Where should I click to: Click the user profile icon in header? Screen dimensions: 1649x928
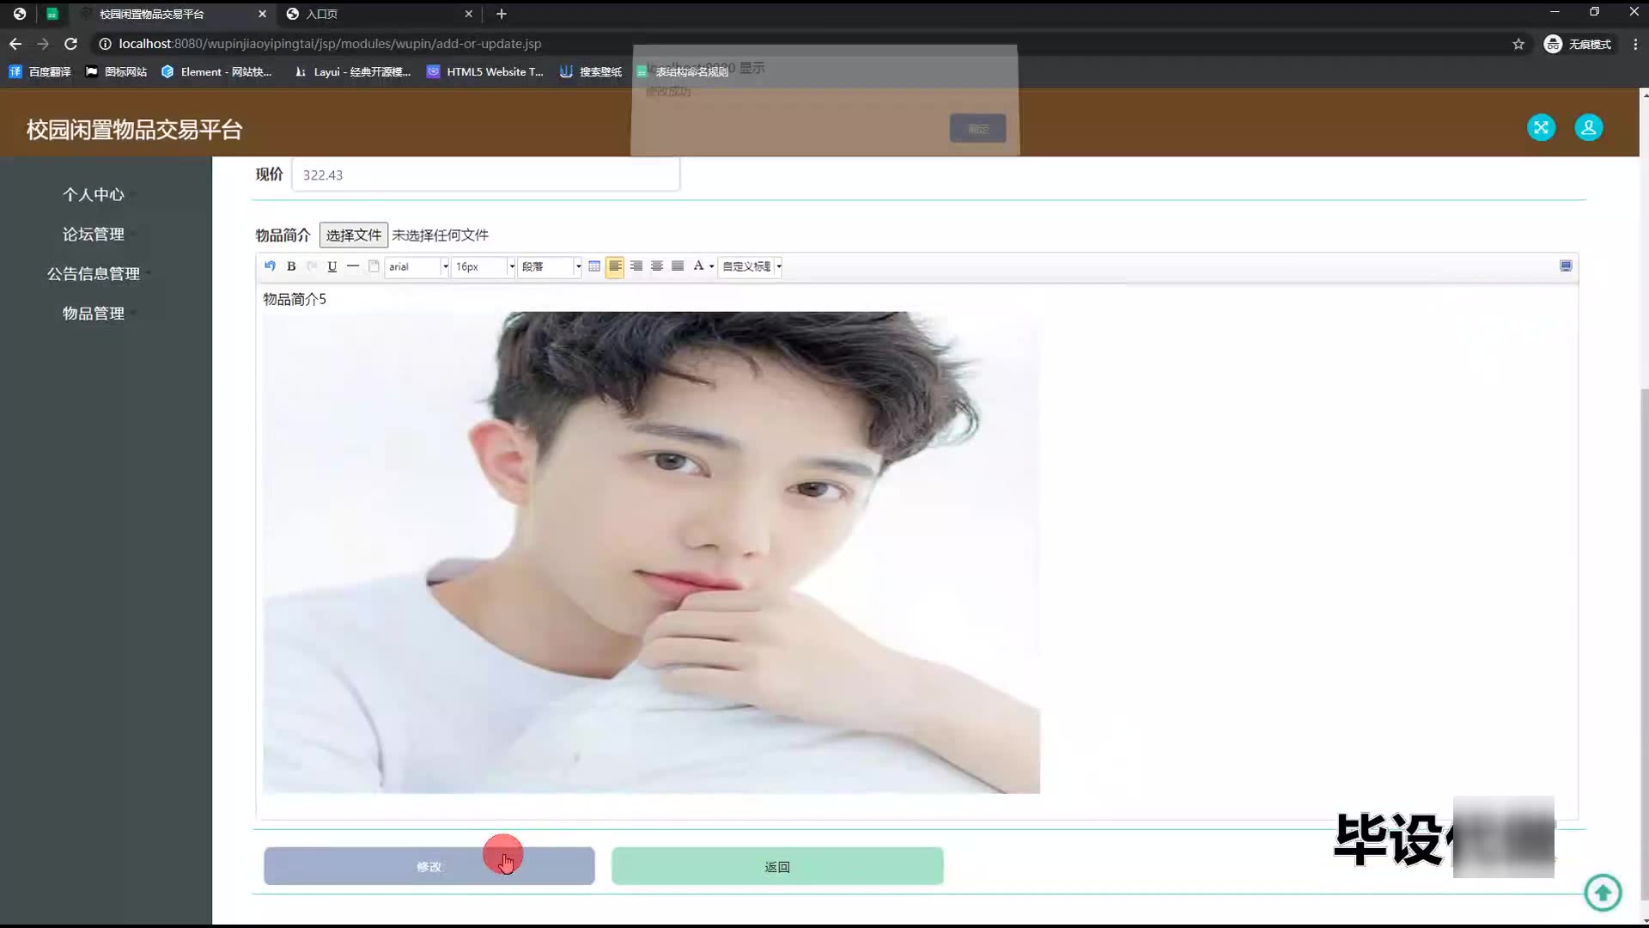(1588, 128)
